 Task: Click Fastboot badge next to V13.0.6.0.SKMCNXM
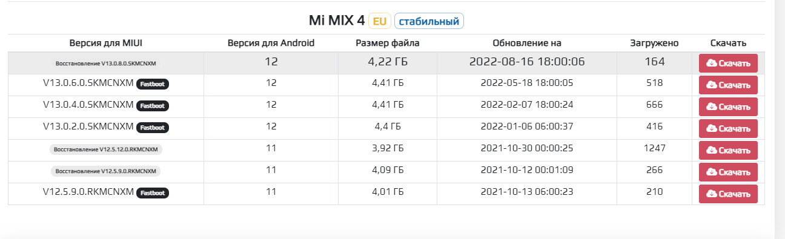pyautogui.click(x=152, y=84)
